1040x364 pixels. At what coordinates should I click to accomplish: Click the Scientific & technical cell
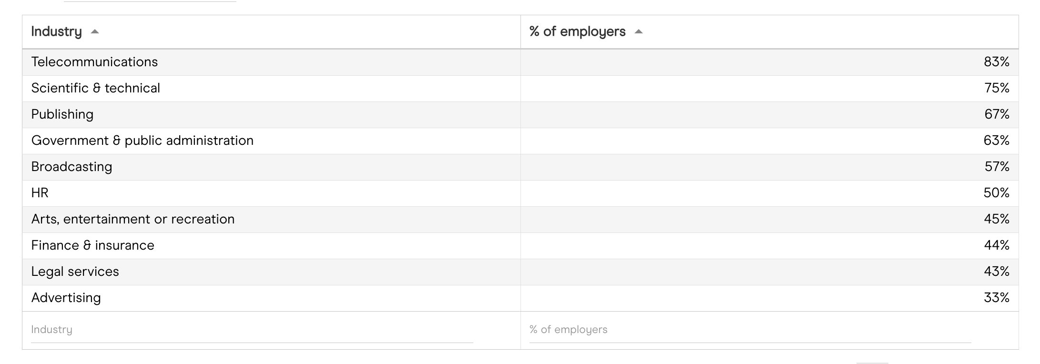coord(95,88)
